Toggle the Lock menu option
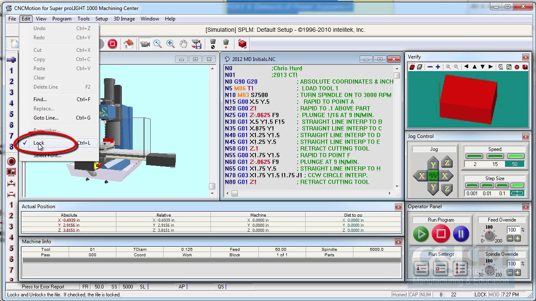The width and height of the screenshot is (536, 301). [x=59, y=143]
